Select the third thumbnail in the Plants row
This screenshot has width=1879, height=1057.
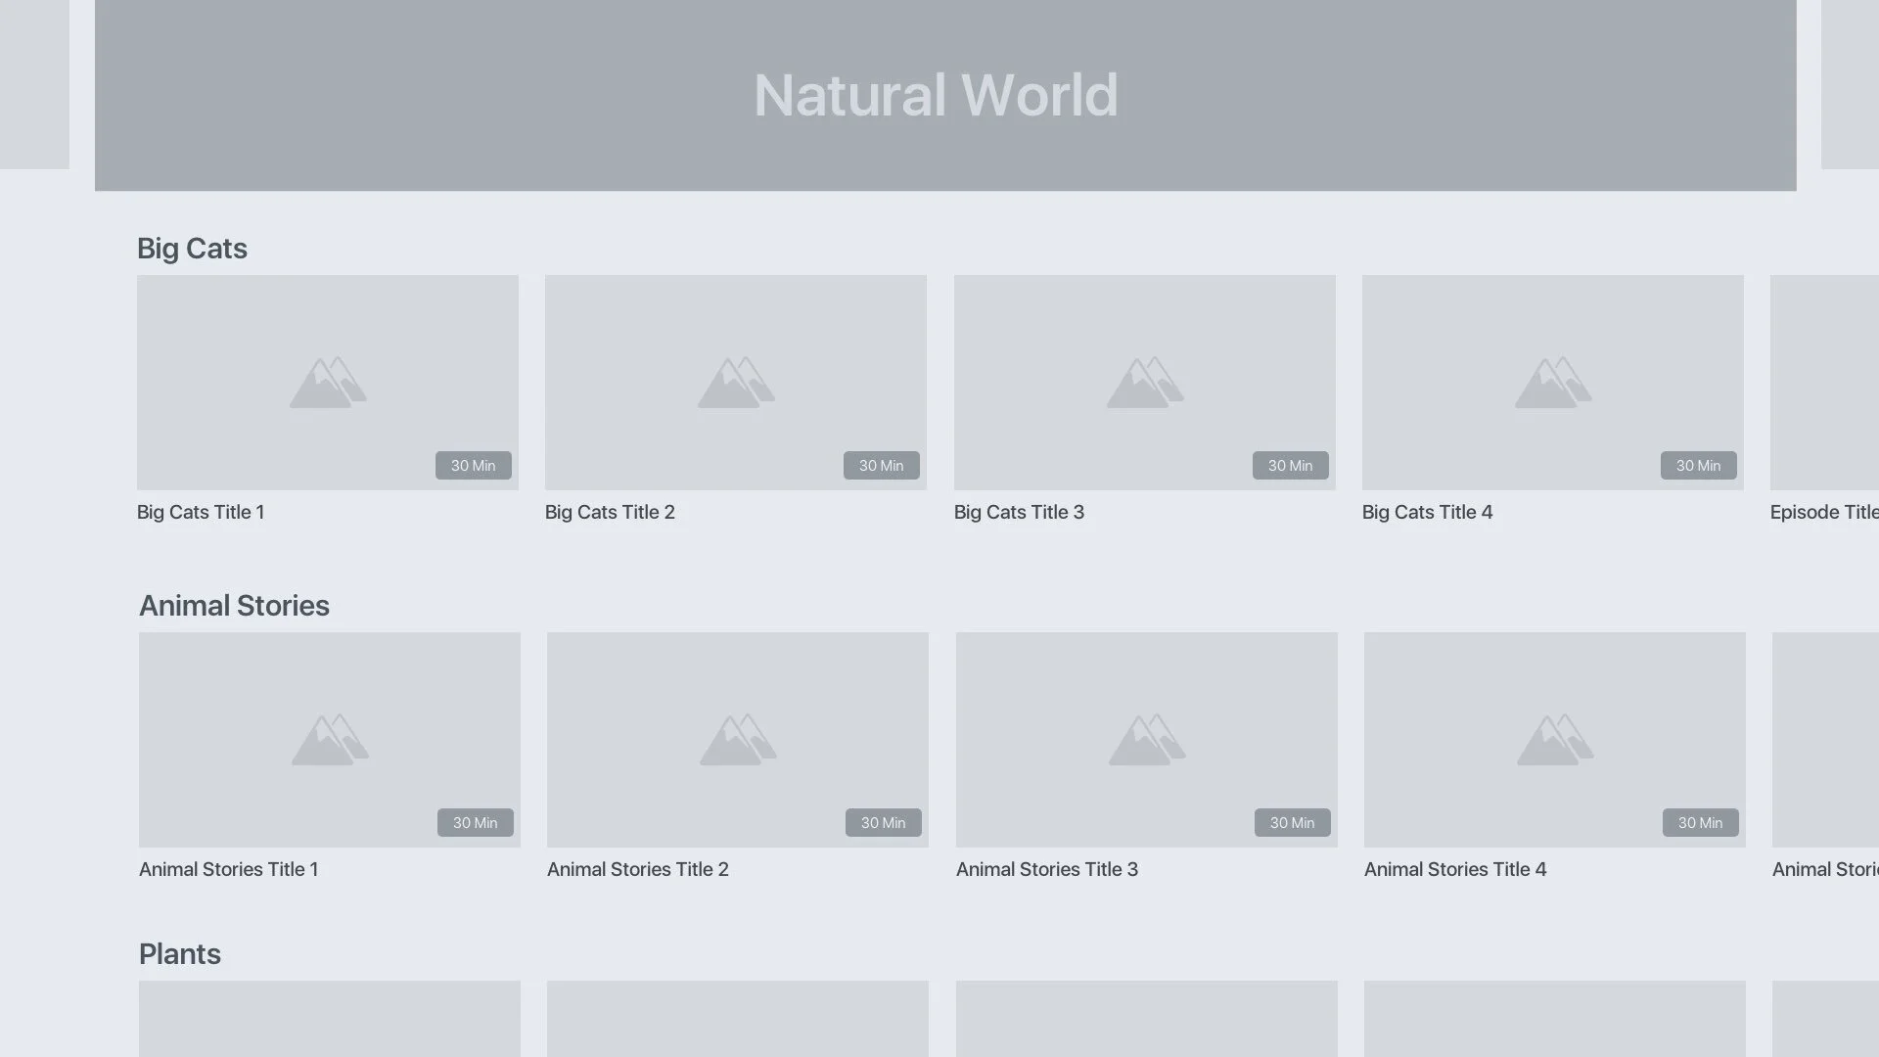point(1147,1019)
